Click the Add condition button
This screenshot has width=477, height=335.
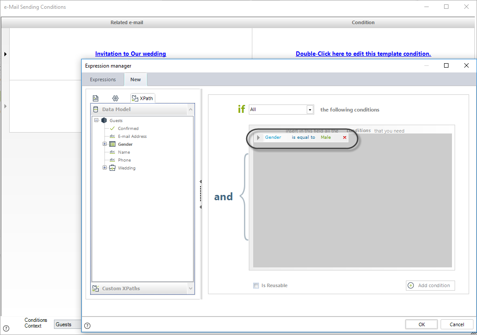(x=430, y=285)
